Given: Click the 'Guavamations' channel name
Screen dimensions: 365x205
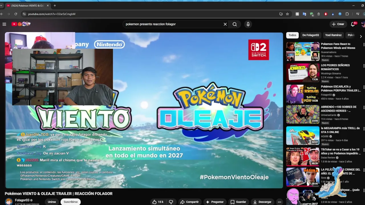Looking at the screenshot, I should click(329, 52).
